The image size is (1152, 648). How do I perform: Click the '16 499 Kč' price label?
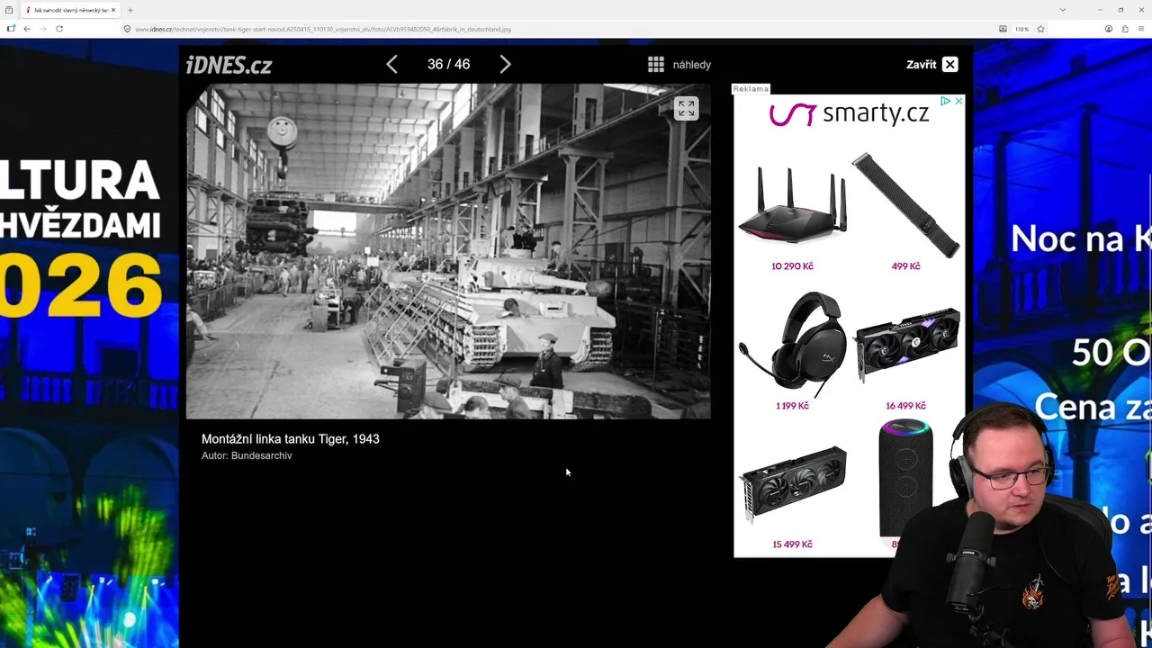(x=905, y=406)
